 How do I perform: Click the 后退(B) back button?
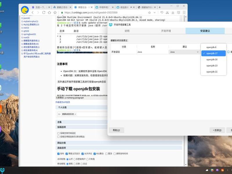pyautogui.click(x=217, y=130)
